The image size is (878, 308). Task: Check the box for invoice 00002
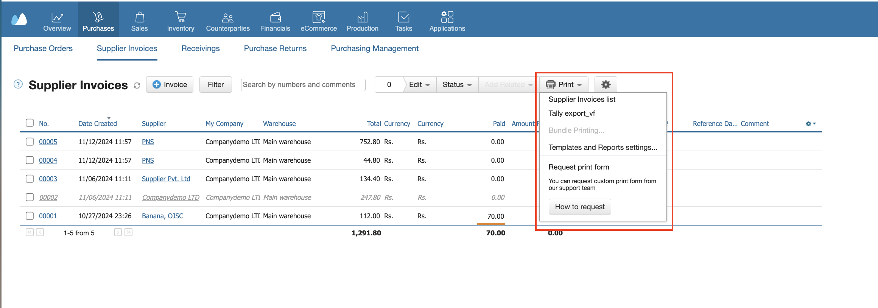[30, 197]
